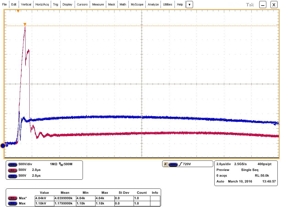Click the orange trigger position marker at top
This screenshot has width=281, height=211.
[x=18, y=11]
